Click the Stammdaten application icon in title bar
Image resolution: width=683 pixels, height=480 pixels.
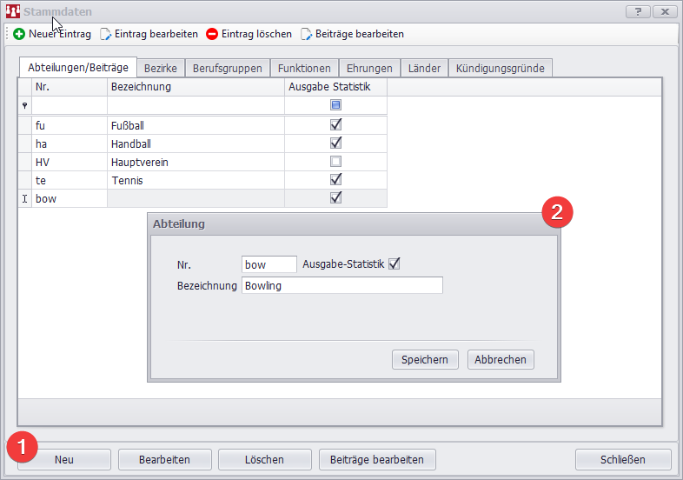[13, 11]
